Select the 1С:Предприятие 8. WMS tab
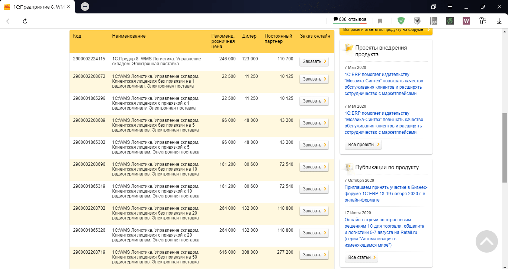The width and height of the screenshot is (508, 269). (x=36, y=7)
